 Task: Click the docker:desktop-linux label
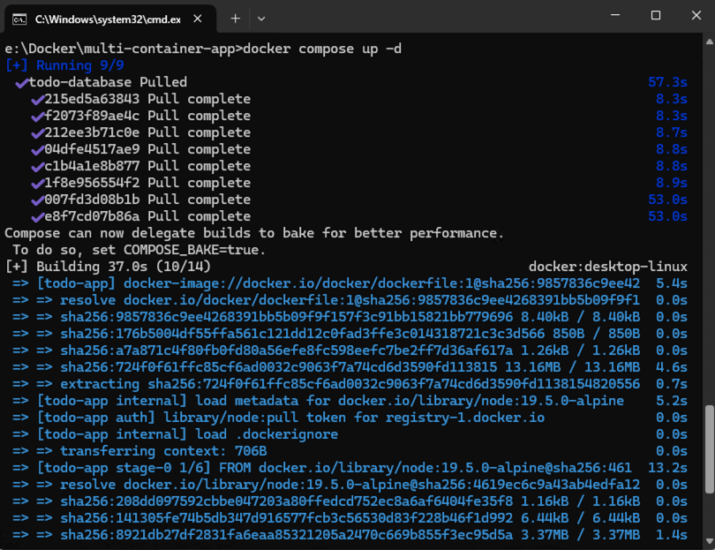[x=607, y=267]
